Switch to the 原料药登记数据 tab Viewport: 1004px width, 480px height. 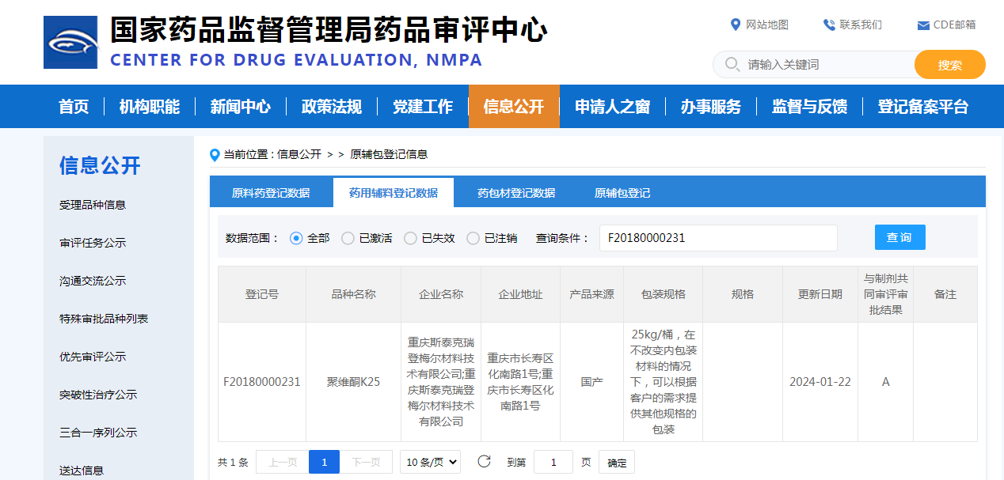[271, 193]
